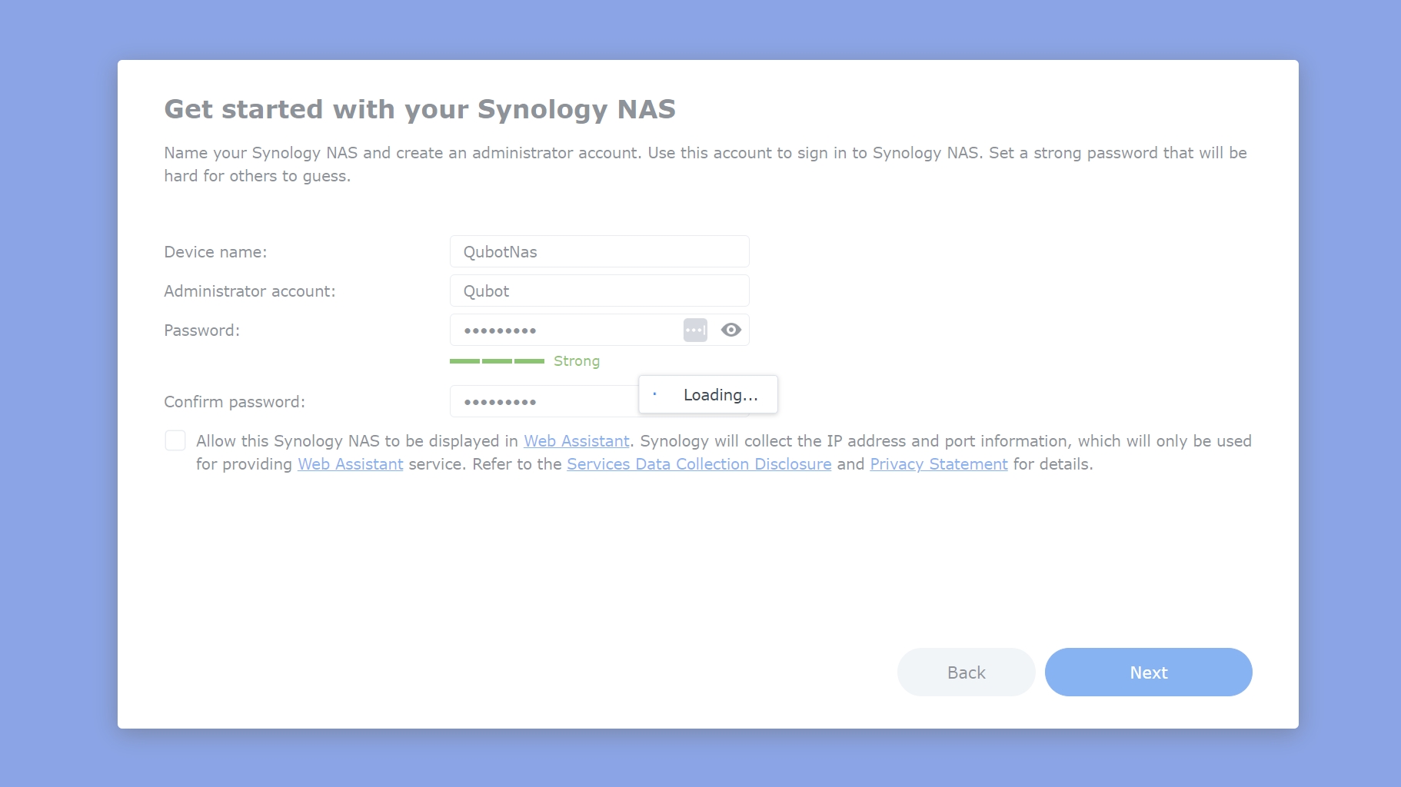1401x787 pixels.
Task: Click the Confirm password field
Action: [544, 401]
